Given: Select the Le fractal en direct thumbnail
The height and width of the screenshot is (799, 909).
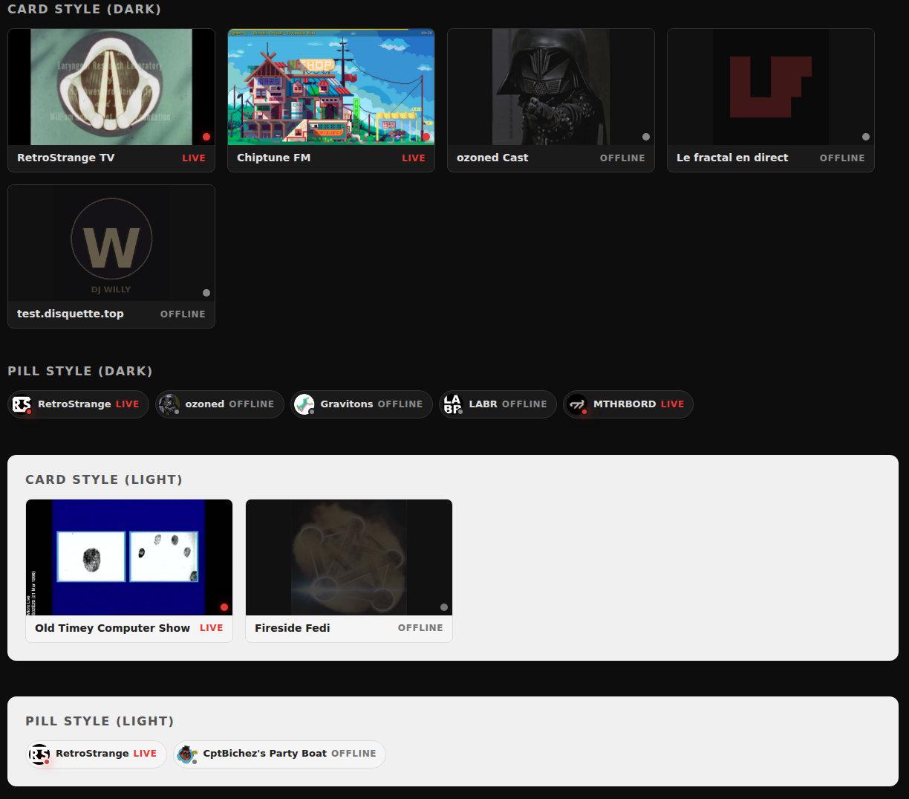Looking at the screenshot, I should click(771, 87).
